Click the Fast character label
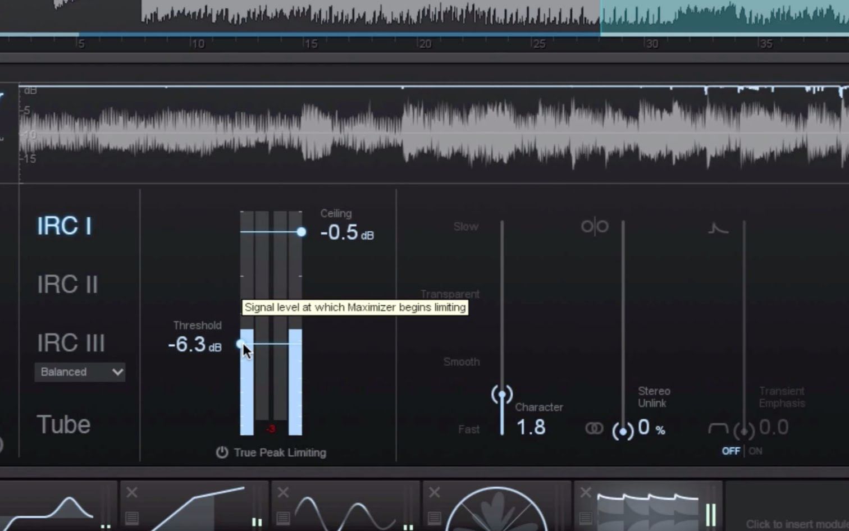Image resolution: width=849 pixels, height=531 pixels. 469,429
